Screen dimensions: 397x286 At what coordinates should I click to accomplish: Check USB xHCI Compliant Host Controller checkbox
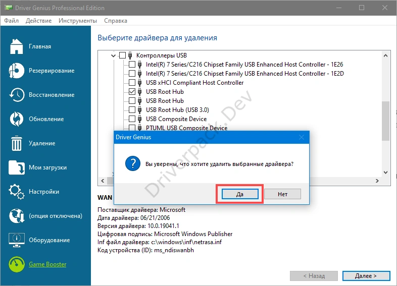click(x=132, y=82)
